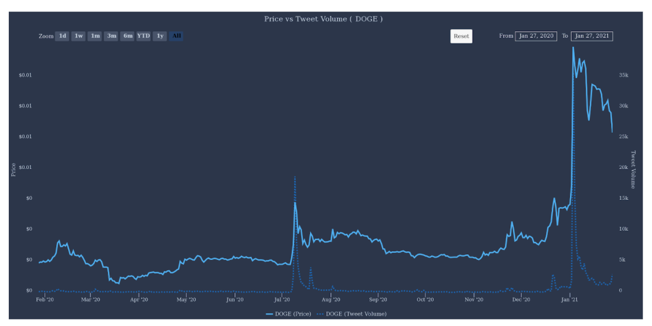
Task: Click the 'May '20' x-axis label
Action: coord(186,300)
